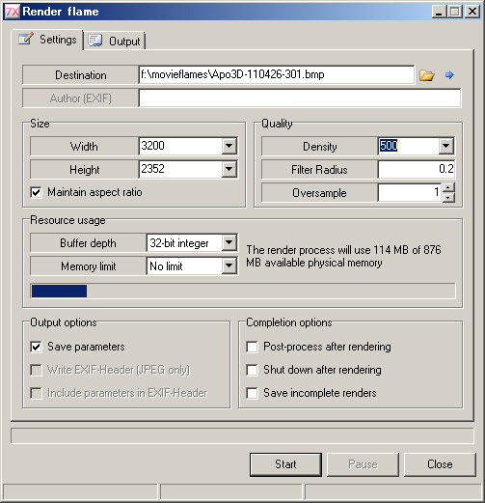The height and width of the screenshot is (503, 485).
Task: Click the blue arrow icon beside Destination
Action: 449,75
